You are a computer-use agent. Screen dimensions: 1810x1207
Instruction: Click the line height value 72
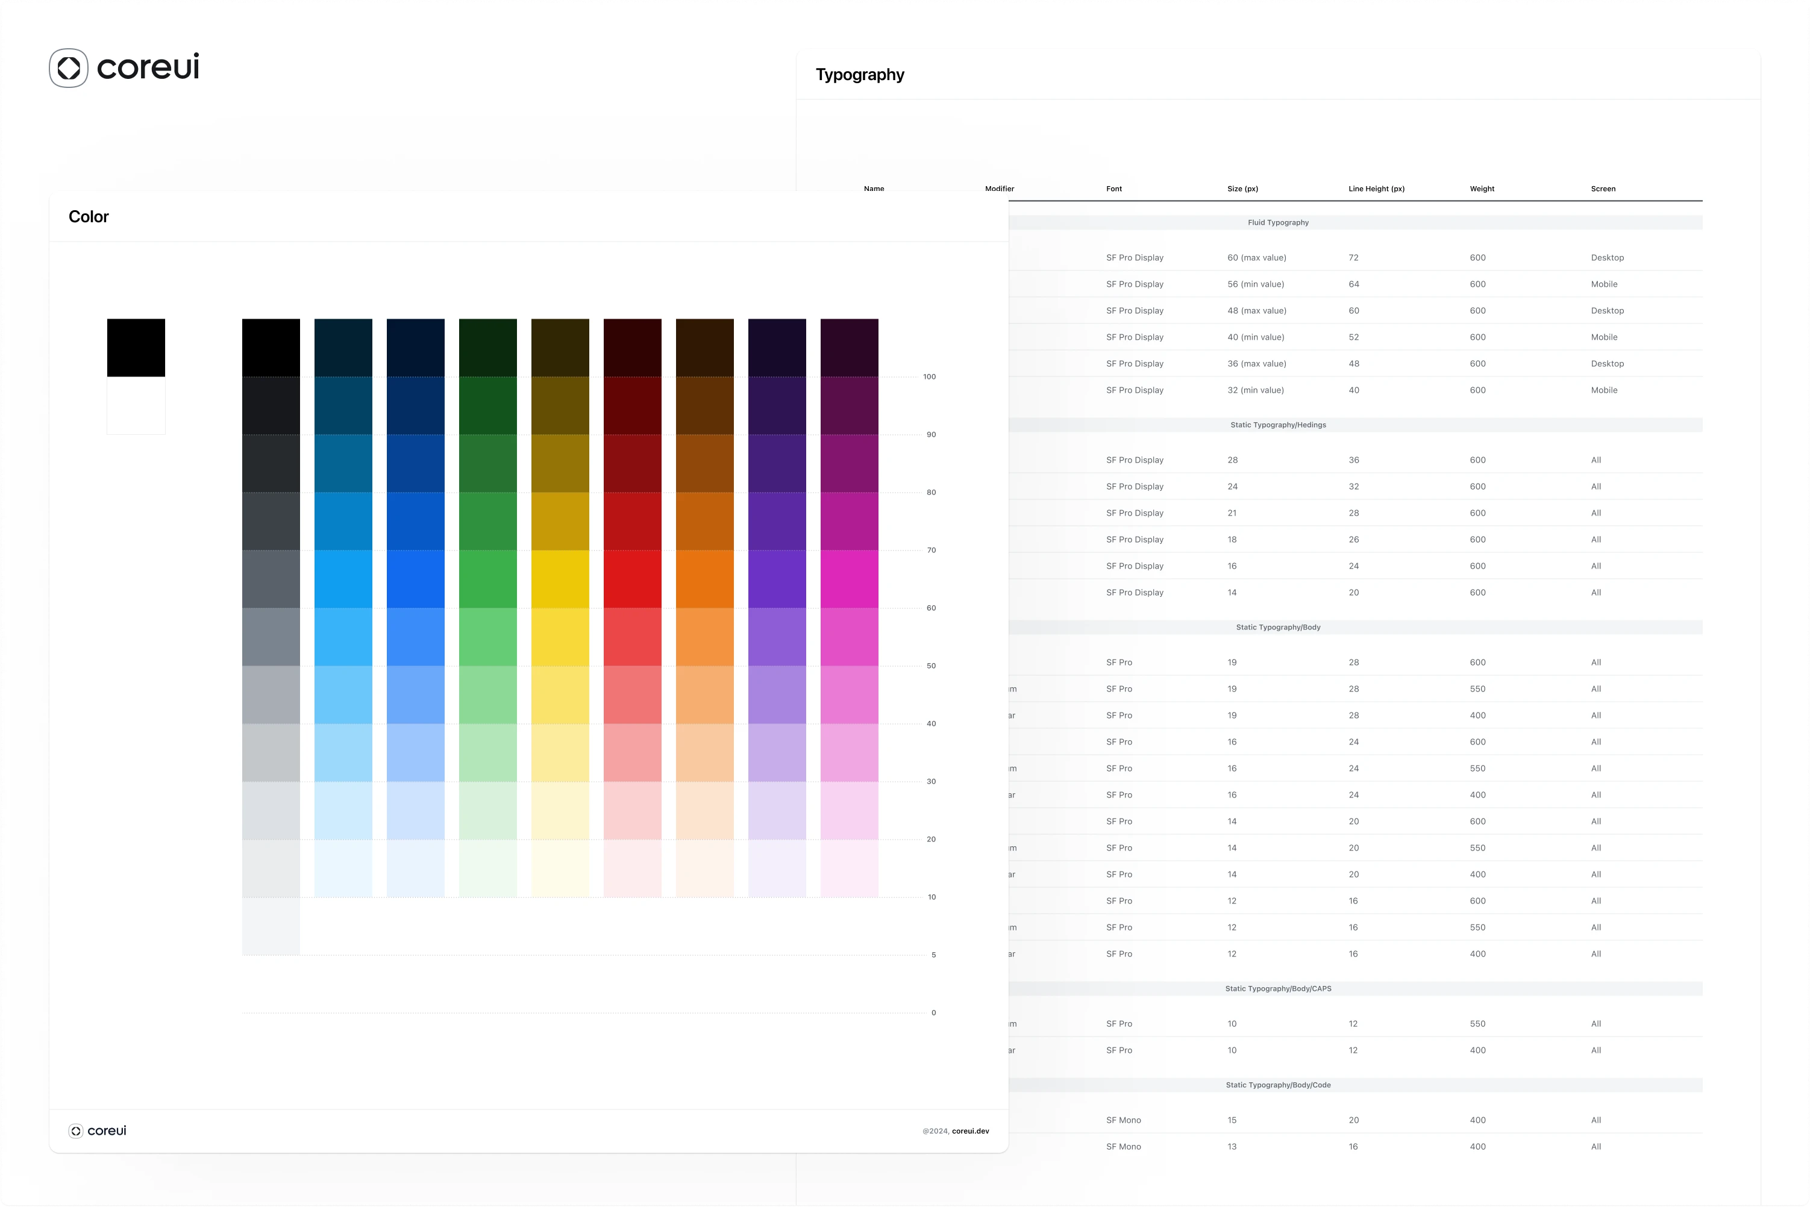click(x=1353, y=258)
